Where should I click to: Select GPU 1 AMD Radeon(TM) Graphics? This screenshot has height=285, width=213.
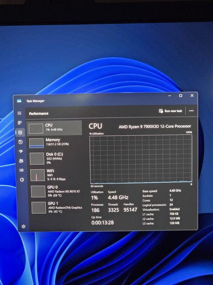[57, 207]
